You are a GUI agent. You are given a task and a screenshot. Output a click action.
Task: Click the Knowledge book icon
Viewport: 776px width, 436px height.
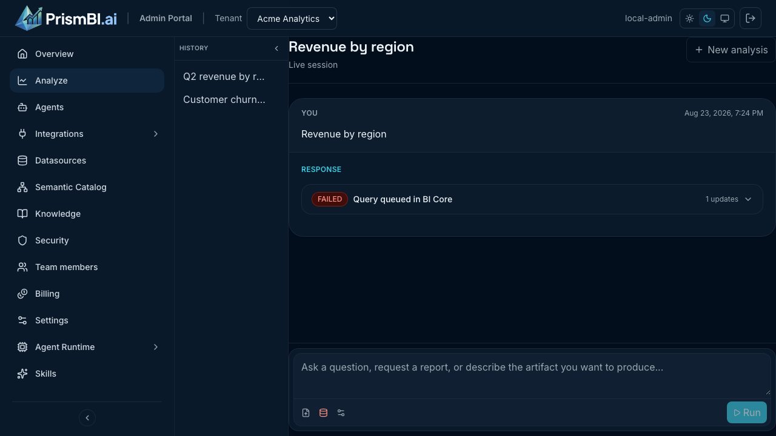22,214
